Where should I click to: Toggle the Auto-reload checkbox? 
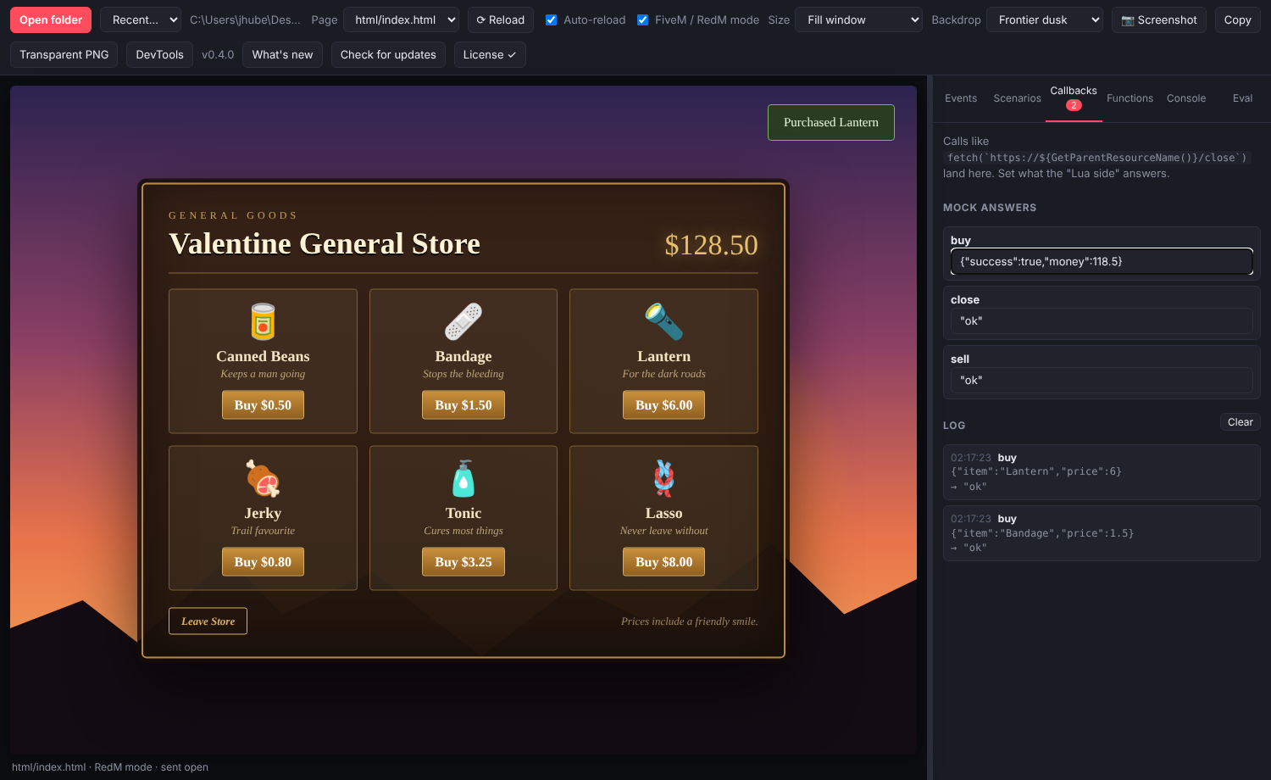pyautogui.click(x=552, y=20)
